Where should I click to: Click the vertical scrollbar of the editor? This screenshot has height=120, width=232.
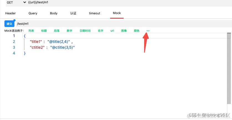229,69
